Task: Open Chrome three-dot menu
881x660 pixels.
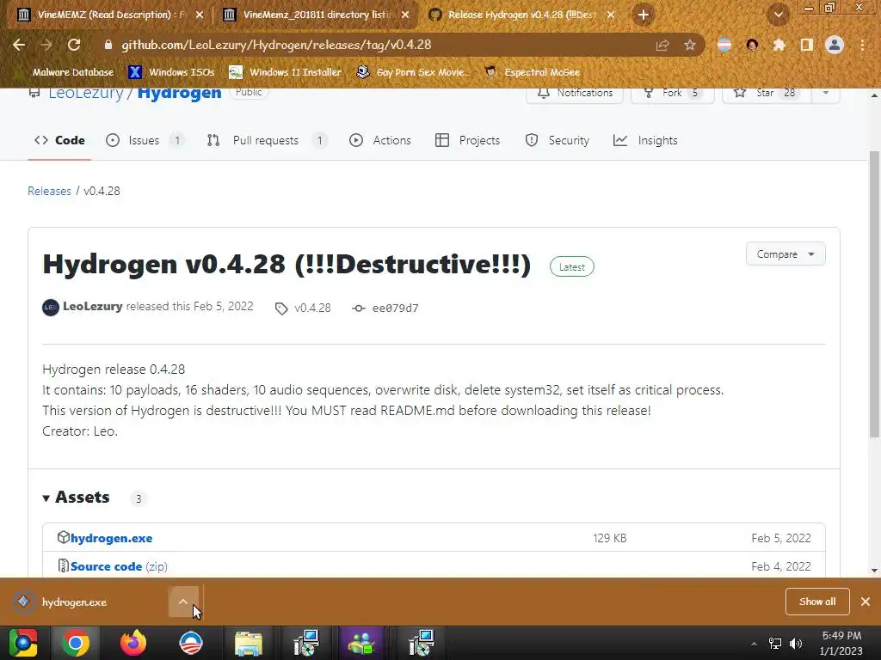Action: (x=862, y=45)
